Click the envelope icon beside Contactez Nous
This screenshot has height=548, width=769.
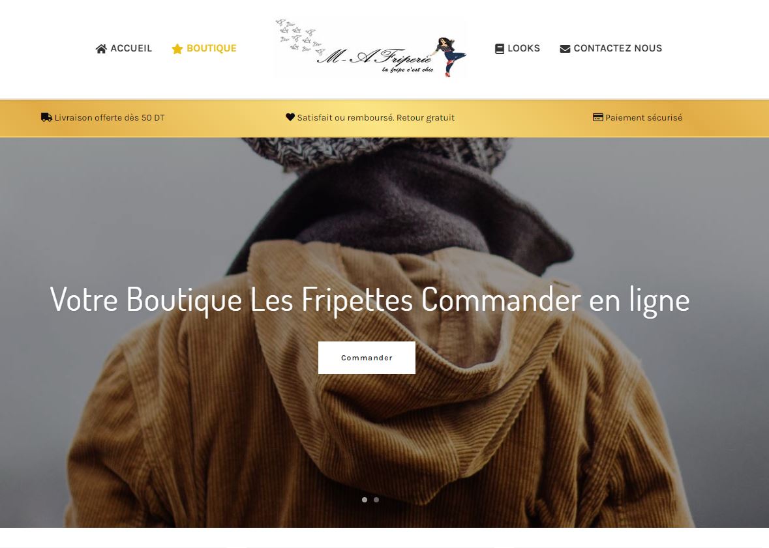(565, 48)
